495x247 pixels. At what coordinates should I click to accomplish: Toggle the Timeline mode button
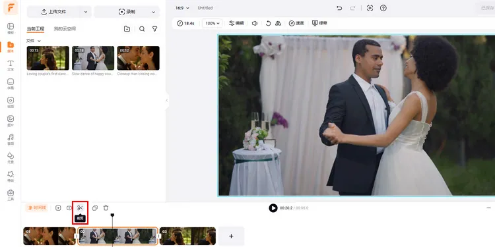(x=36, y=208)
